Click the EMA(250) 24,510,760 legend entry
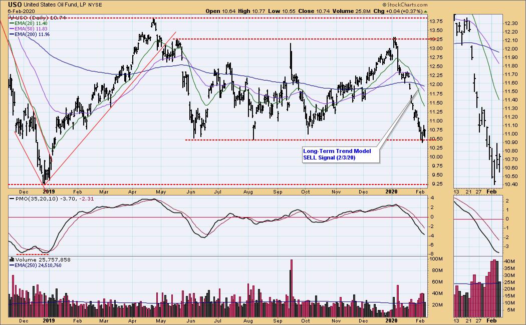Image resolution: width=526 pixels, height=325 pixels. click(35, 265)
